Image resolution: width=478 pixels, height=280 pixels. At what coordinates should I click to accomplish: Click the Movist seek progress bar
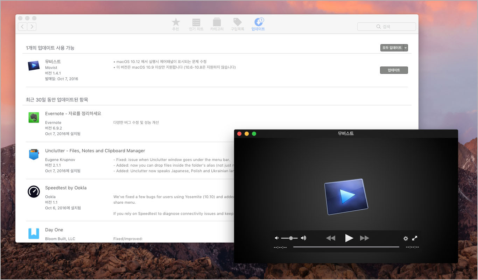(346, 247)
